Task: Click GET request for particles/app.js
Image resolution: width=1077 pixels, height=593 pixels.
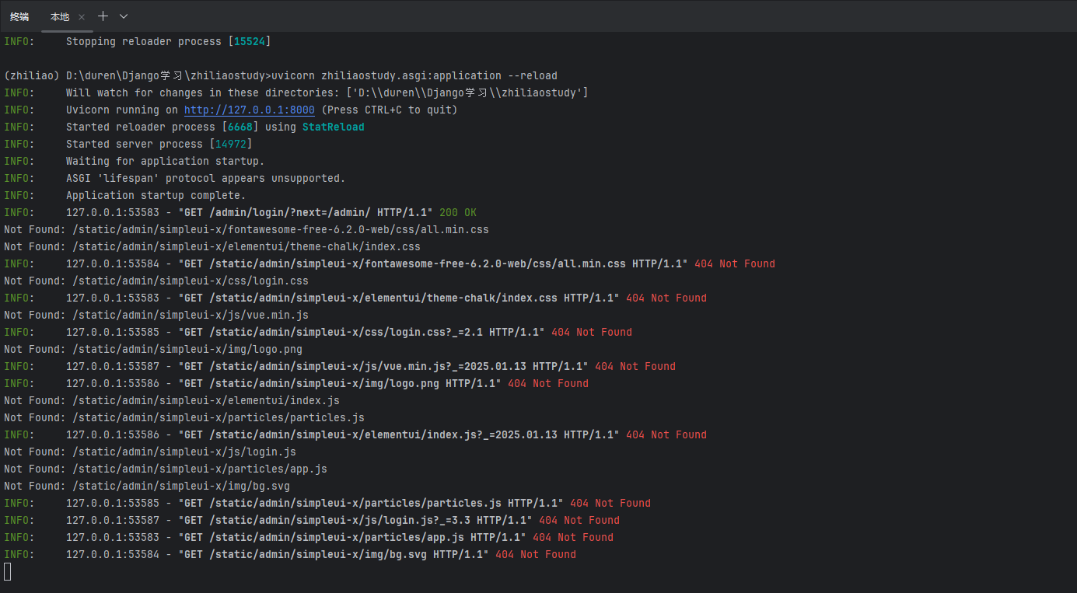Action: pos(352,537)
